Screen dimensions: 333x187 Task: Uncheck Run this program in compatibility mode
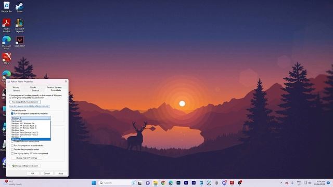coord(12,114)
